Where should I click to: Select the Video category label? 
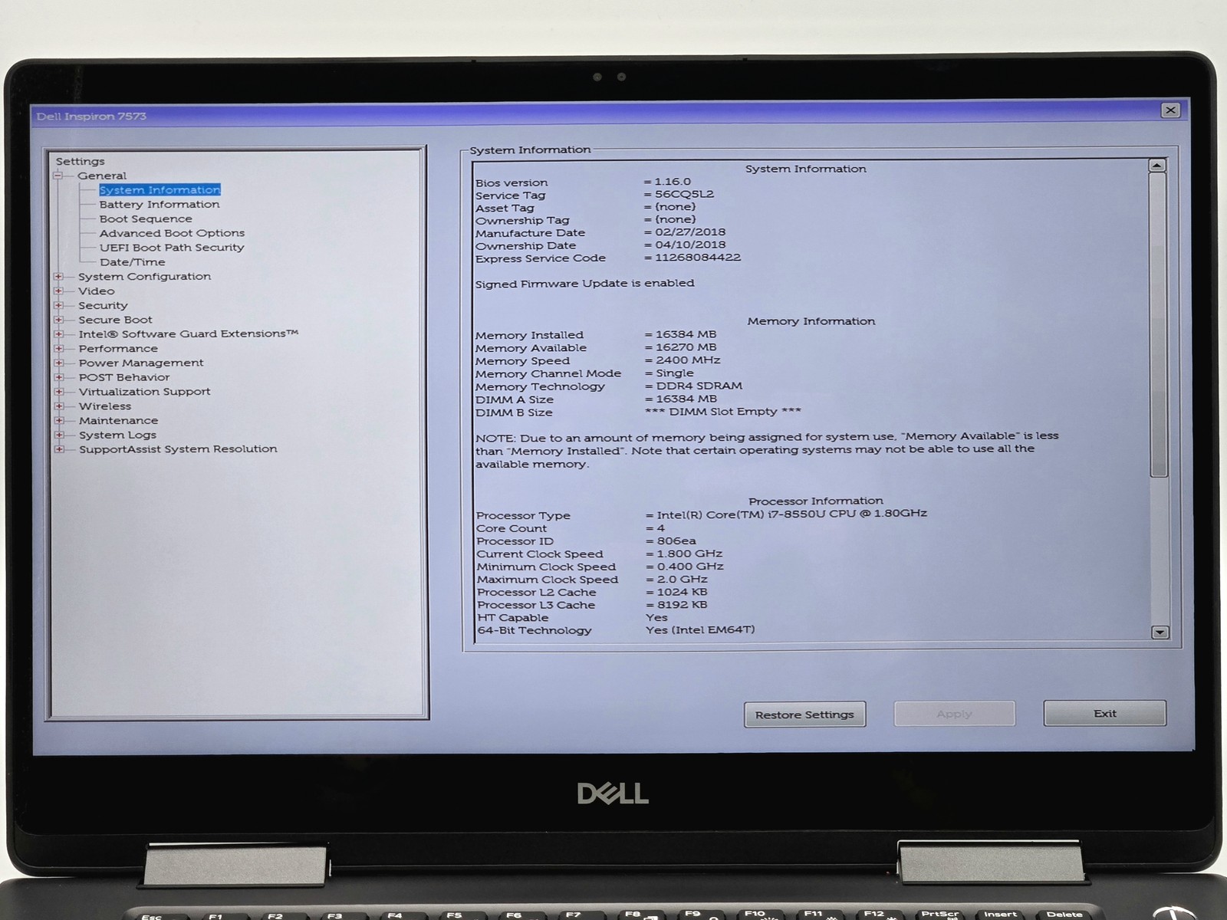pos(96,291)
